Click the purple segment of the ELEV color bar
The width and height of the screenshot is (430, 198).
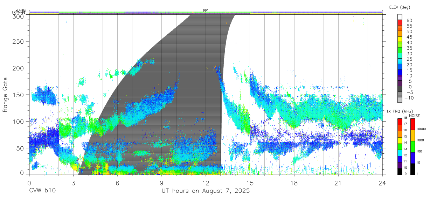pyautogui.click(x=400, y=78)
